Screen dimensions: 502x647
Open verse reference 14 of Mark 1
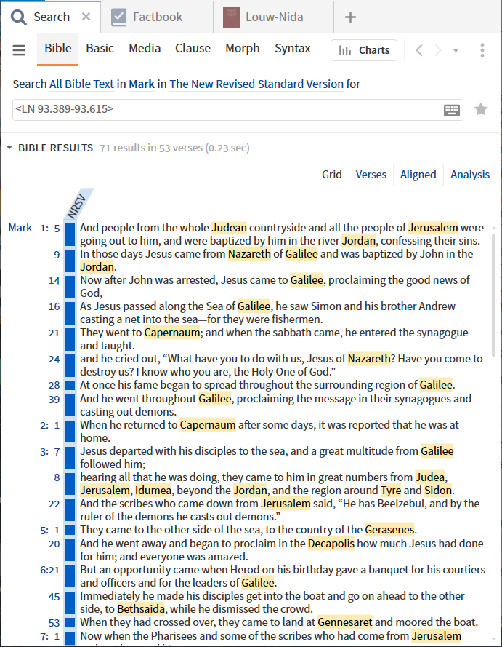(54, 281)
